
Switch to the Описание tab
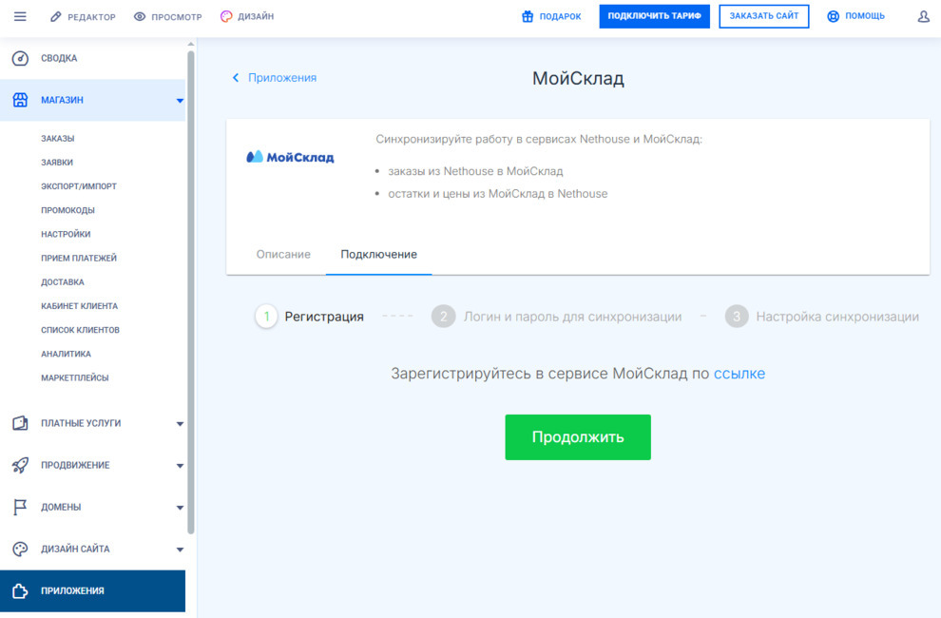point(283,254)
